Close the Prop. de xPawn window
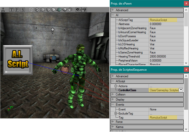The width and height of the screenshot is (189, 132). click(186, 4)
